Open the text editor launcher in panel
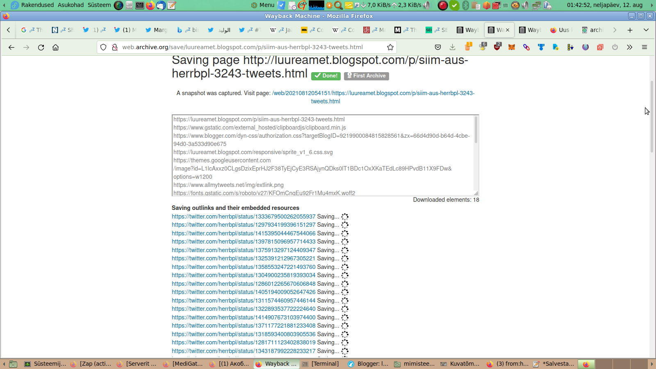 (x=172, y=5)
